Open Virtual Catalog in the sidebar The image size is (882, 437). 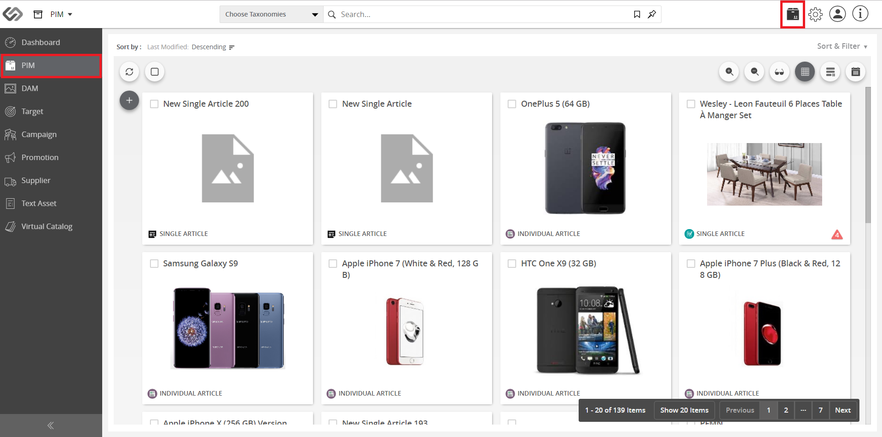click(51, 226)
